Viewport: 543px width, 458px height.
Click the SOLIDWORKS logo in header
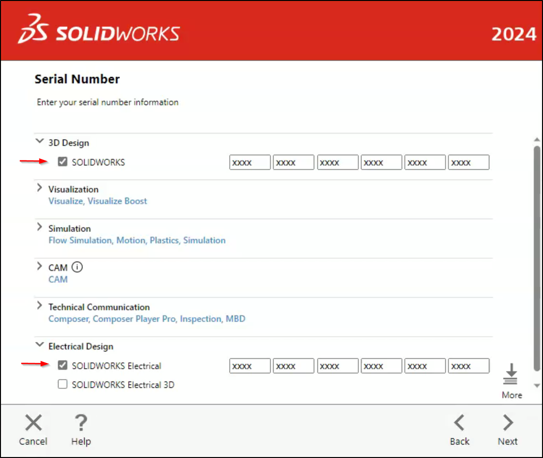(99, 30)
